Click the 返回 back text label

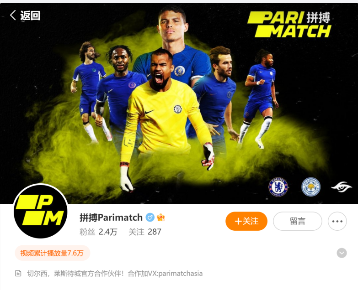[x=30, y=16]
